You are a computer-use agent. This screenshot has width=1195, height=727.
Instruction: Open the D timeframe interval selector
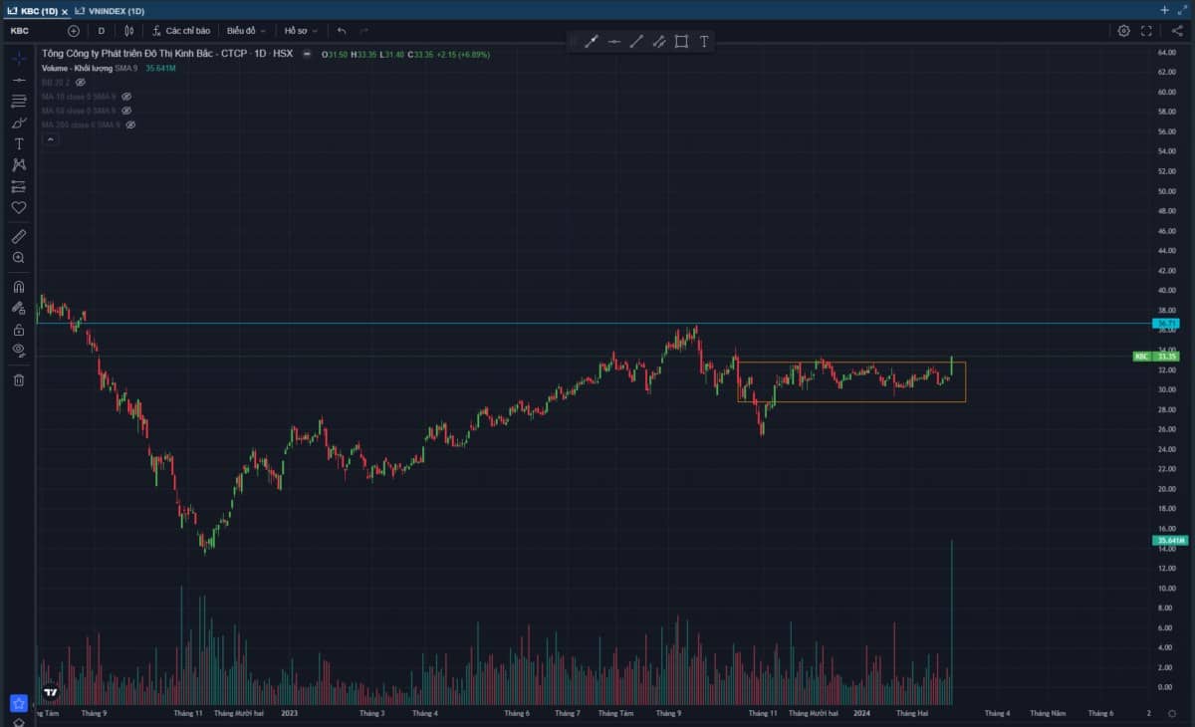pyautogui.click(x=101, y=31)
